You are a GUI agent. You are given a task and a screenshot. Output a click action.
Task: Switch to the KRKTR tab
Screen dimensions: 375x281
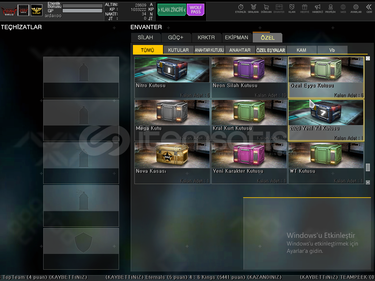pos(206,38)
